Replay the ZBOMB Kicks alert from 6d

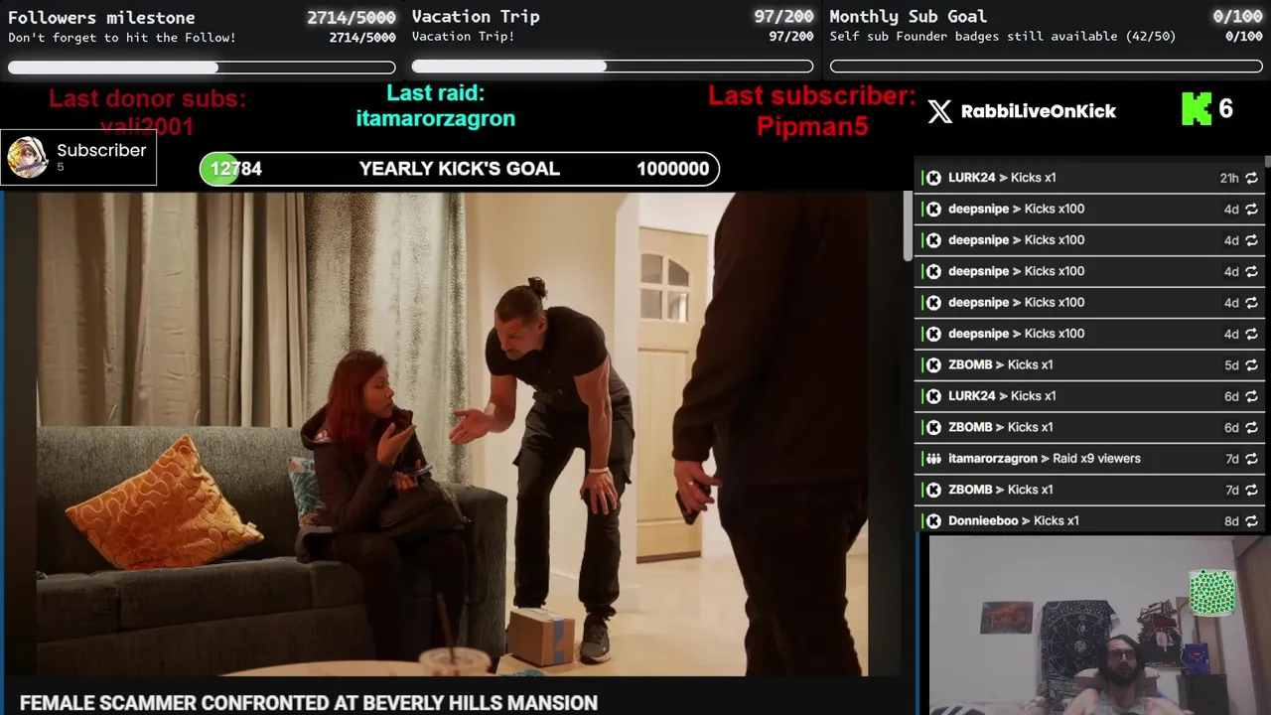(x=1251, y=427)
